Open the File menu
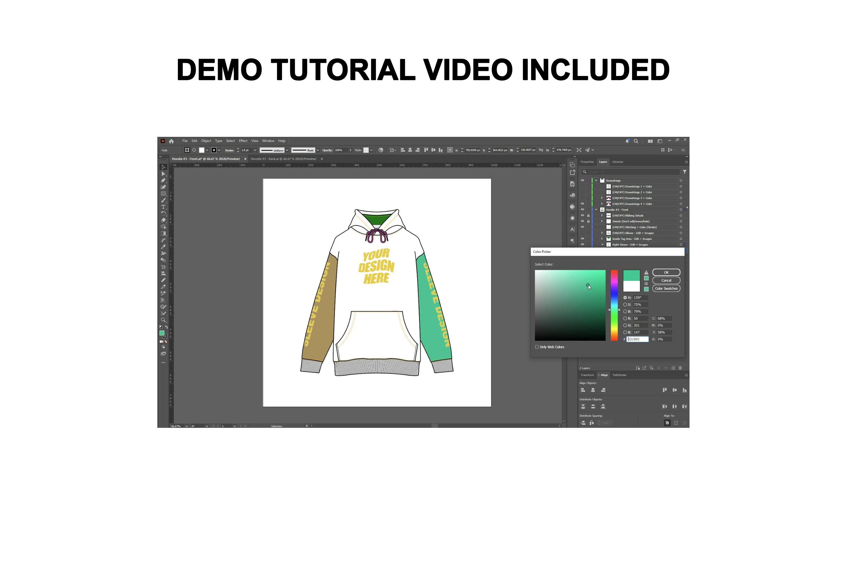The image size is (847, 565). 185,141
